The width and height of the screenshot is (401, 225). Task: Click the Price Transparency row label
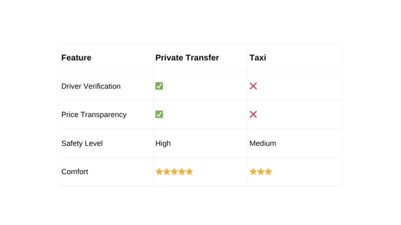point(94,114)
